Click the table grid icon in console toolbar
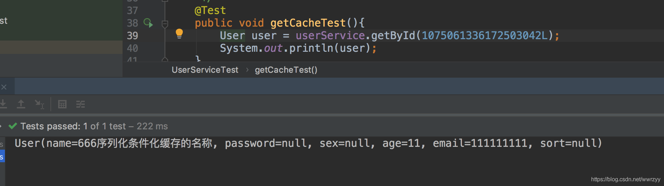The image size is (664, 186). tap(62, 104)
